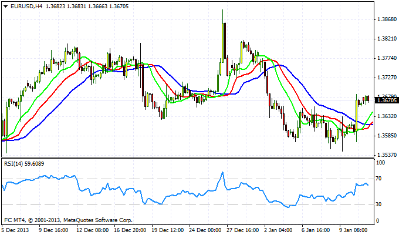The image size is (399, 235).
Task: Click the RSI scale value 70
Action: 379,179
